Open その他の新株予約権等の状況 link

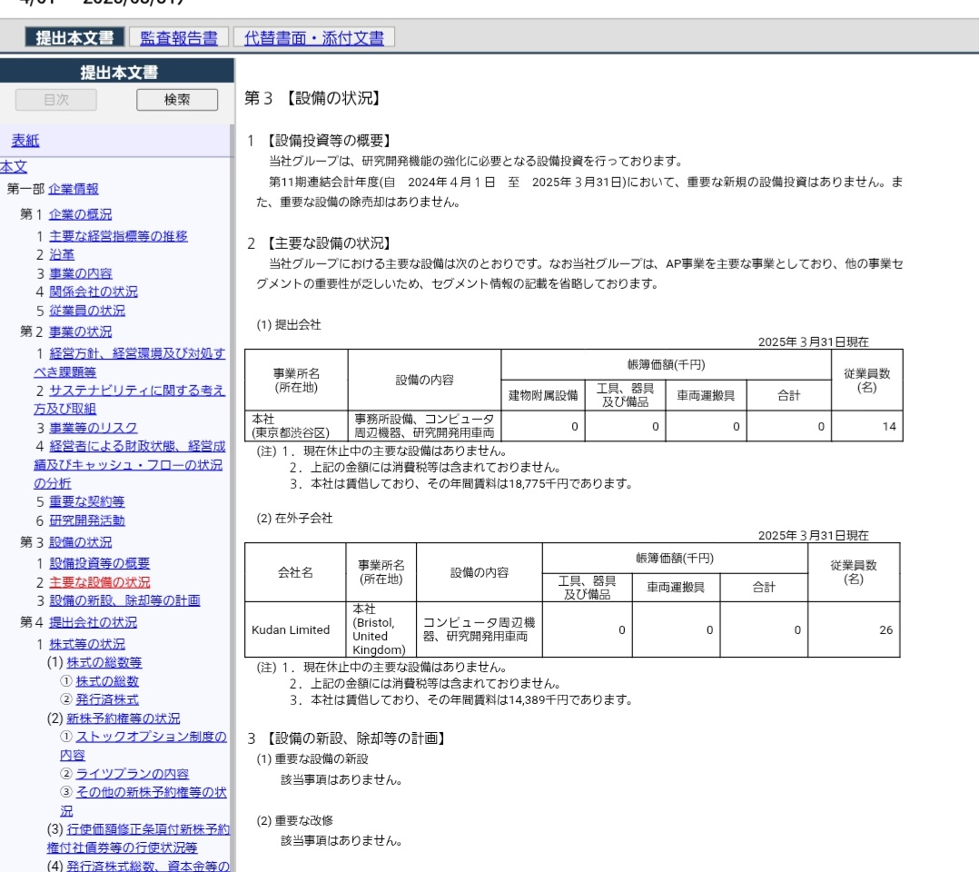click(x=143, y=801)
